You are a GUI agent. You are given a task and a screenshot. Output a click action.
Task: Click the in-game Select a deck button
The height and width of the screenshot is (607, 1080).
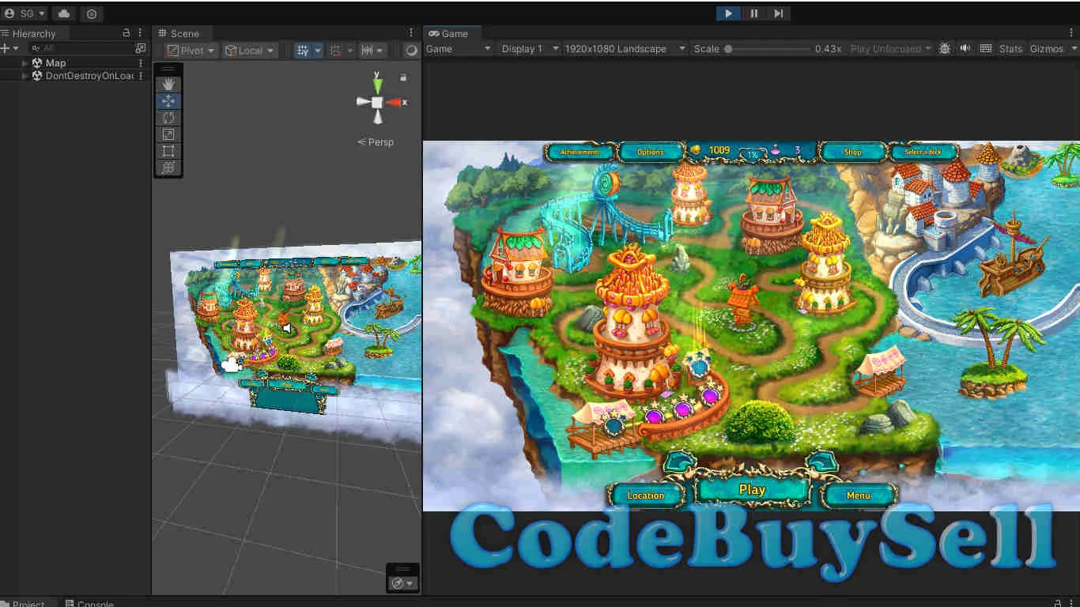[x=923, y=152]
